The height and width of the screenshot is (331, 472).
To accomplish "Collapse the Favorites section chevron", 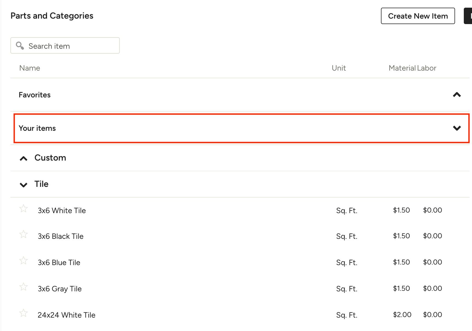I will coord(457,95).
